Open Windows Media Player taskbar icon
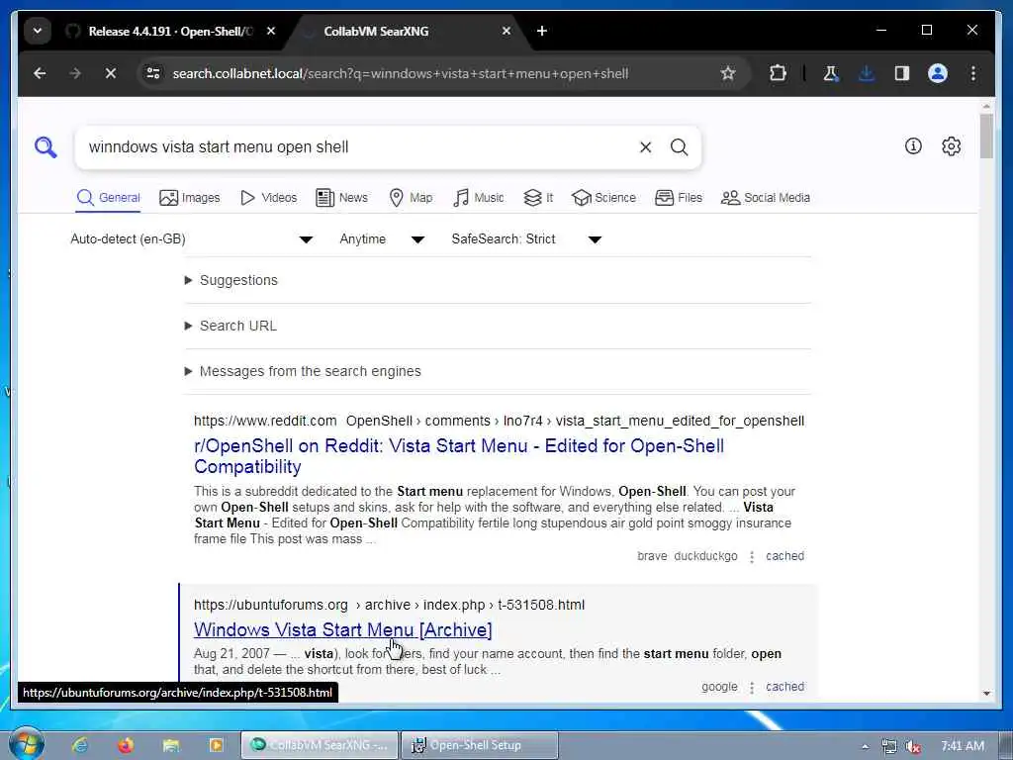The width and height of the screenshot is (1013, 760). tap(216, 745)
